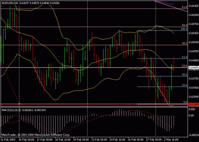
Task: Click the 27 Feb 08:00 time label
Action: coord(154,139)
